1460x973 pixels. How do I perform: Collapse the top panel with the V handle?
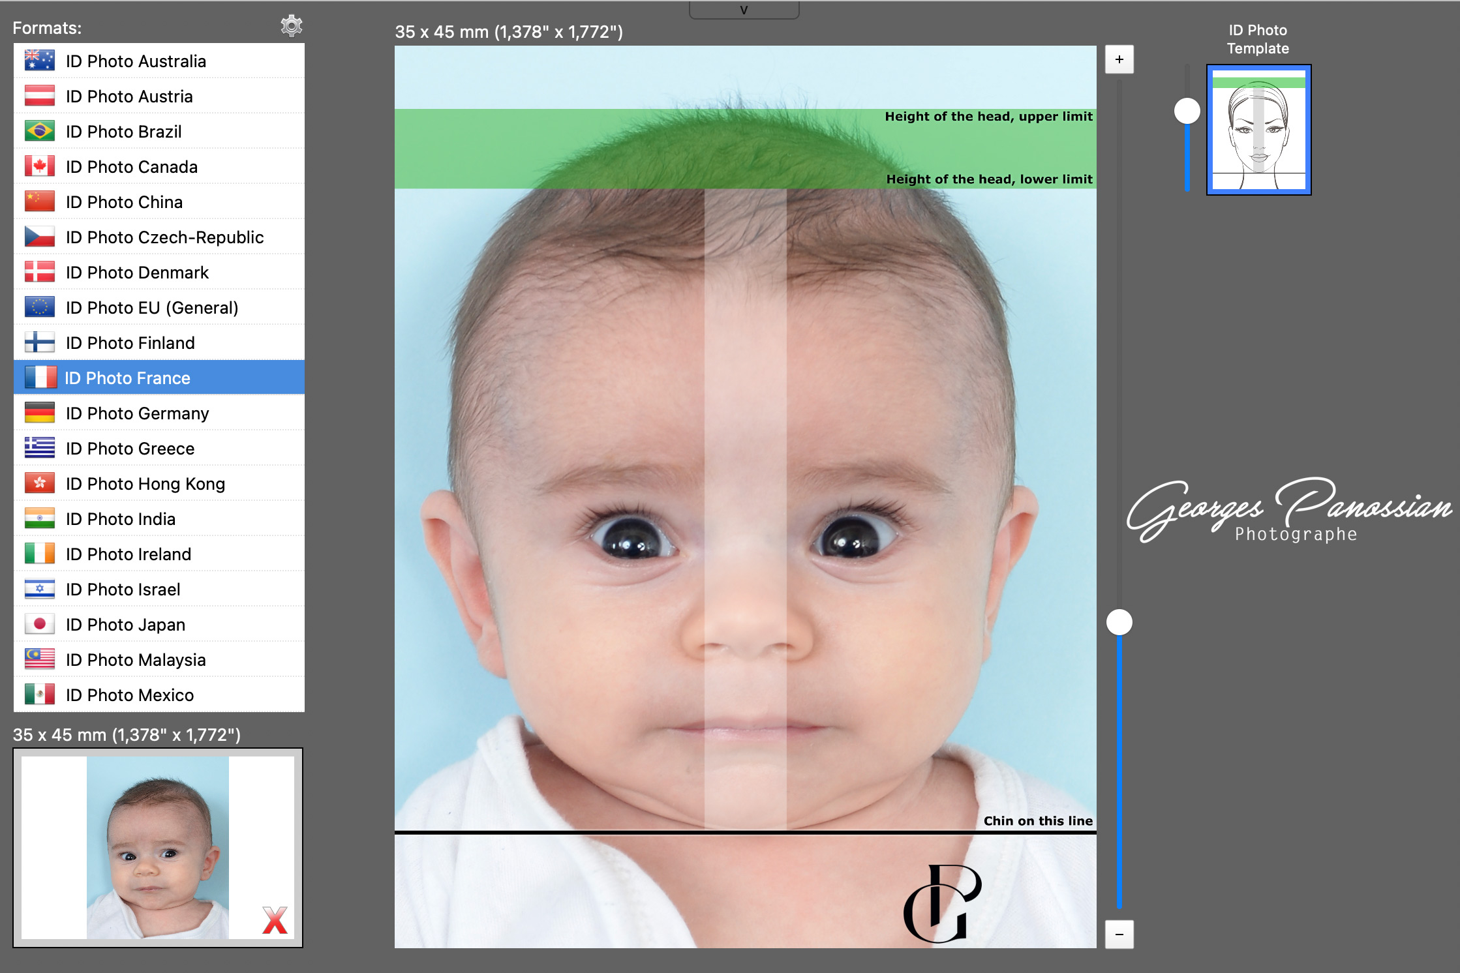tap(744, 10)
